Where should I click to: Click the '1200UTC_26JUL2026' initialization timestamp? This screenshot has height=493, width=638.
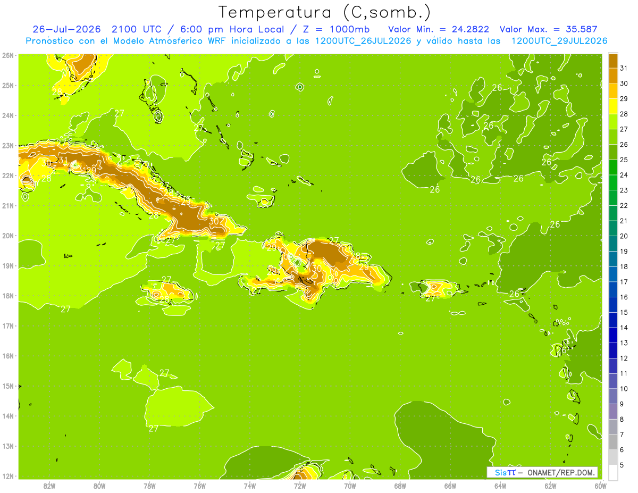[363, 41]
